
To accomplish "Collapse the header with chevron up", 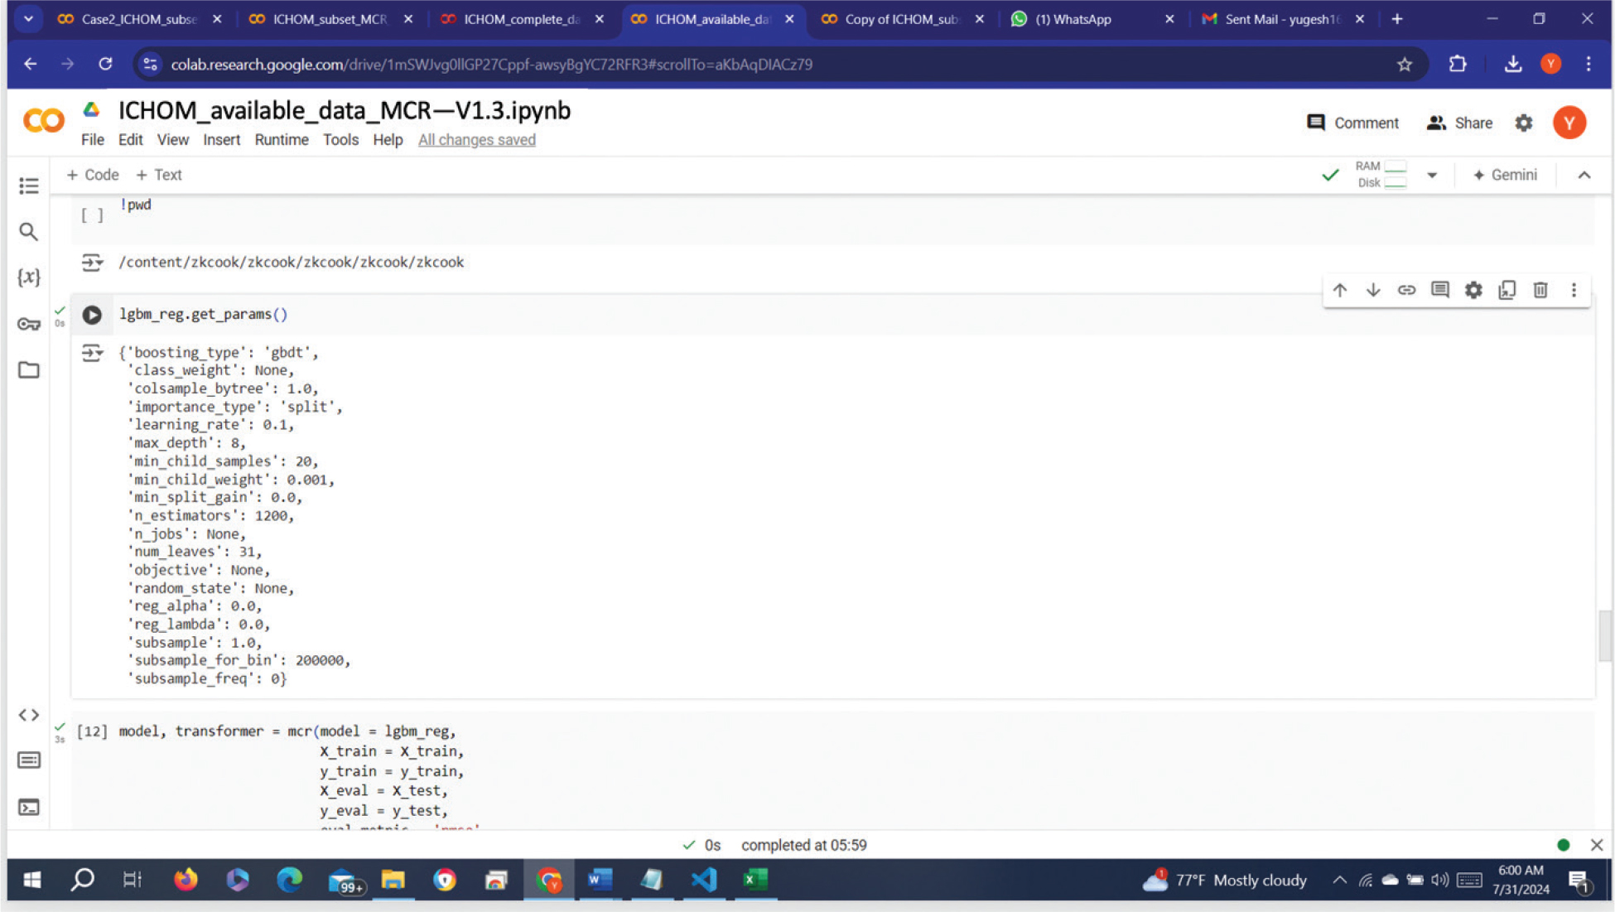I will point(1584,175).
